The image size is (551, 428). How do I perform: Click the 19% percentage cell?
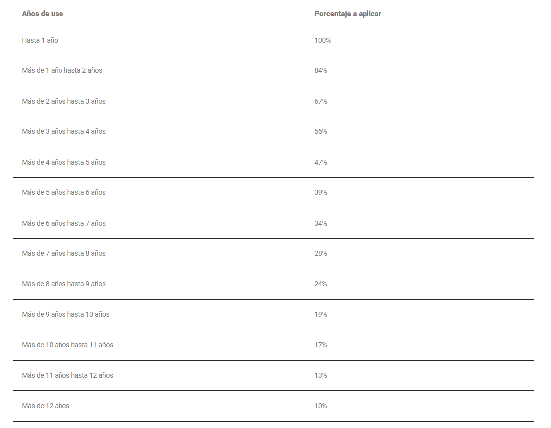[x=320, y=314]
